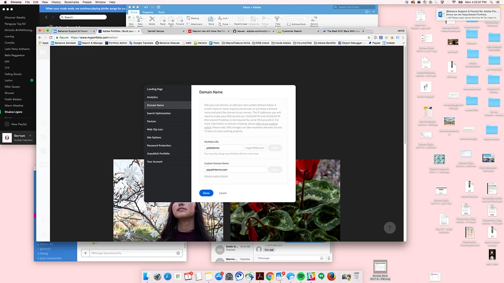
Task: Expand the Junk options dropdown
Action: tap(230, 18)
